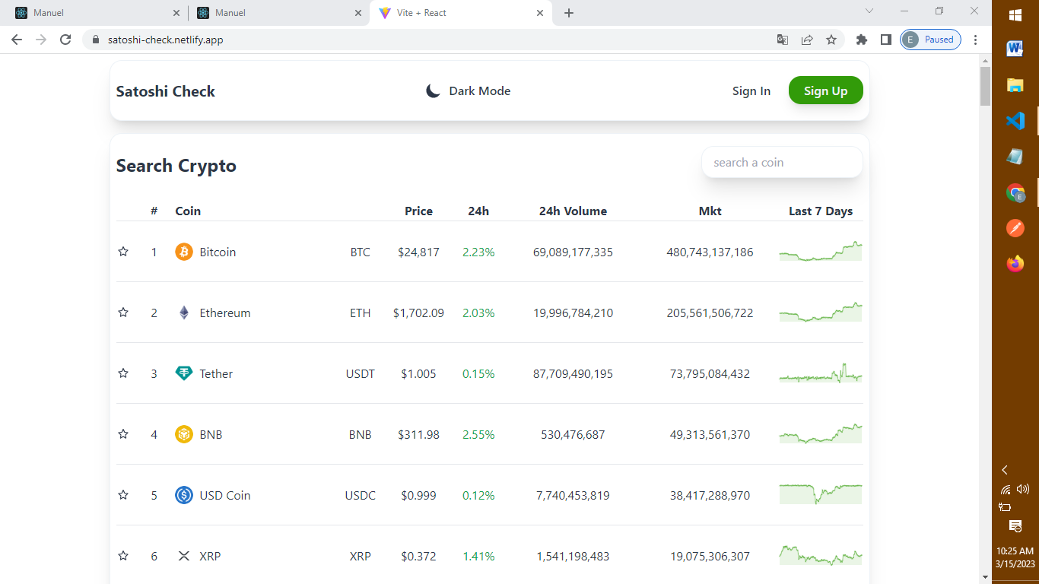Open the Paused profile button

click(x=930, y=40)
